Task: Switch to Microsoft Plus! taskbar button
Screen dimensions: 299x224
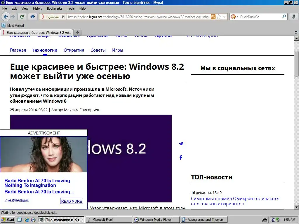Action: pos(109,220)
